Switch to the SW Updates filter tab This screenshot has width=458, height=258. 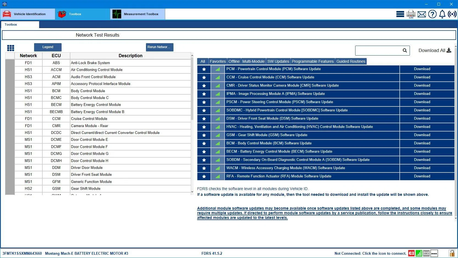(x=278, y=61)
